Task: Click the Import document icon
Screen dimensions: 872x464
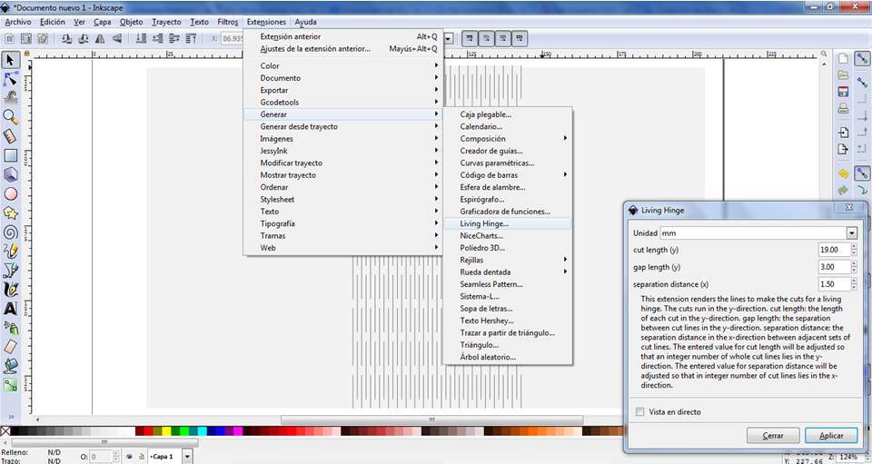Action: [x=843, y=133]
